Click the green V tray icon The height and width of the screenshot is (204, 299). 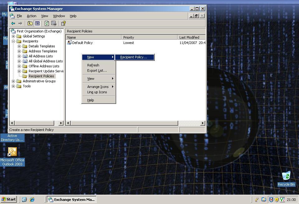coord(282,200)
